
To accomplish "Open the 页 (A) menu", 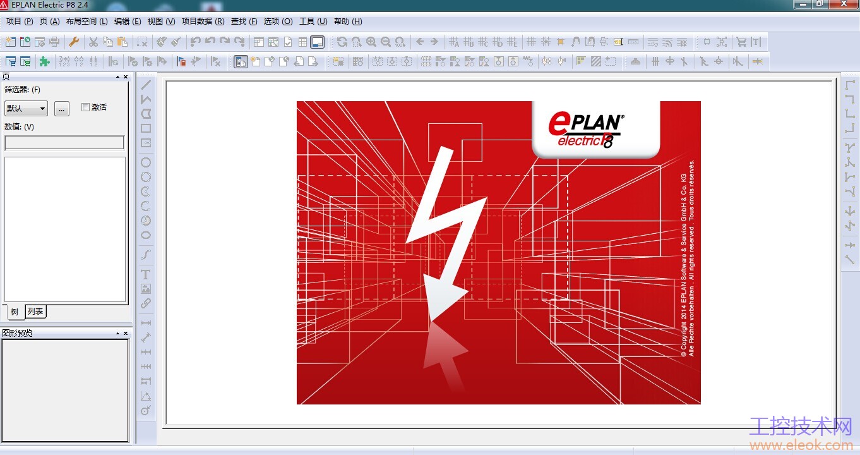I will [x=50, y=21].
